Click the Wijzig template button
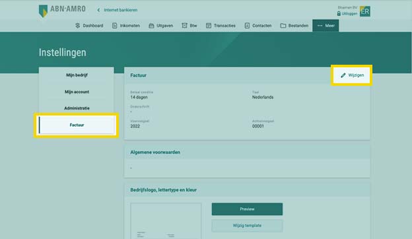This screenshot has width=412, height=239. point(247,226)
